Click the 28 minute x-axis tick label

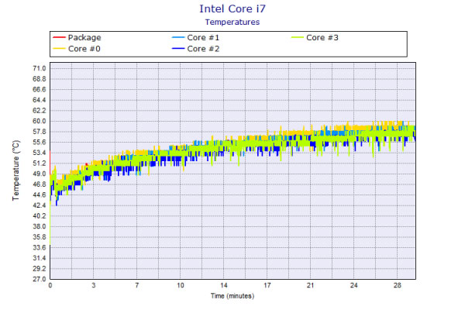click(x=398, y=285)
